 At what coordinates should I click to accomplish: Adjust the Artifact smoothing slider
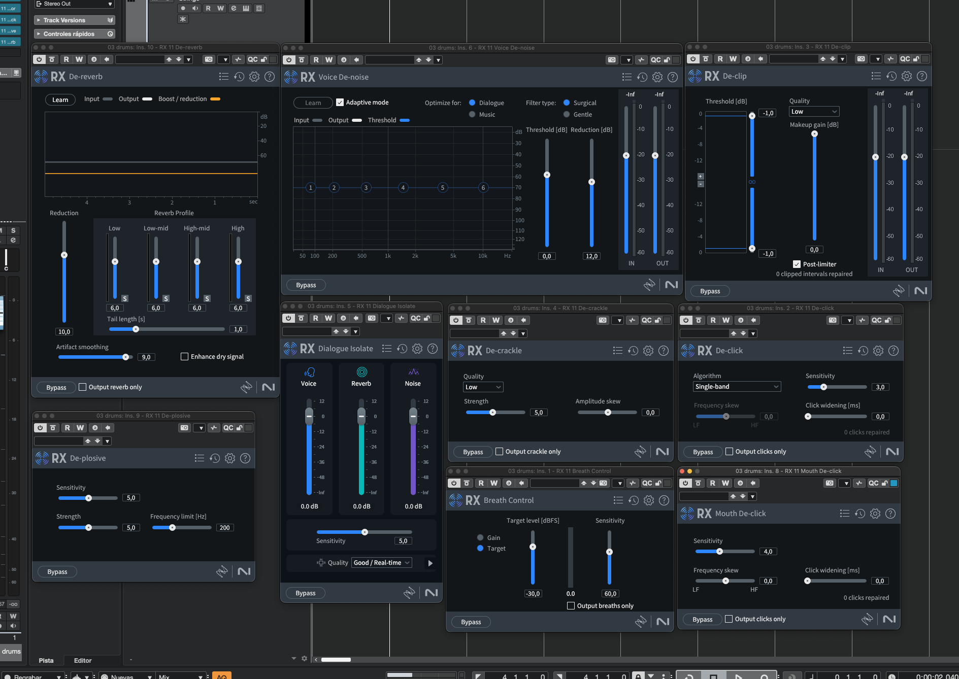pyautogui.click(x=125, y=357)
